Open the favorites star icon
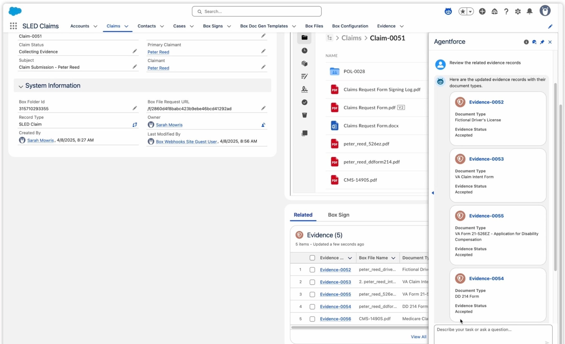Viewport: 565px width, 344px height. (463, 11)
